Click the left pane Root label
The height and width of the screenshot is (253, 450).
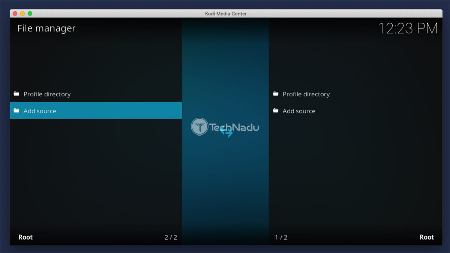pyautogui.click(x=25, y=237)
